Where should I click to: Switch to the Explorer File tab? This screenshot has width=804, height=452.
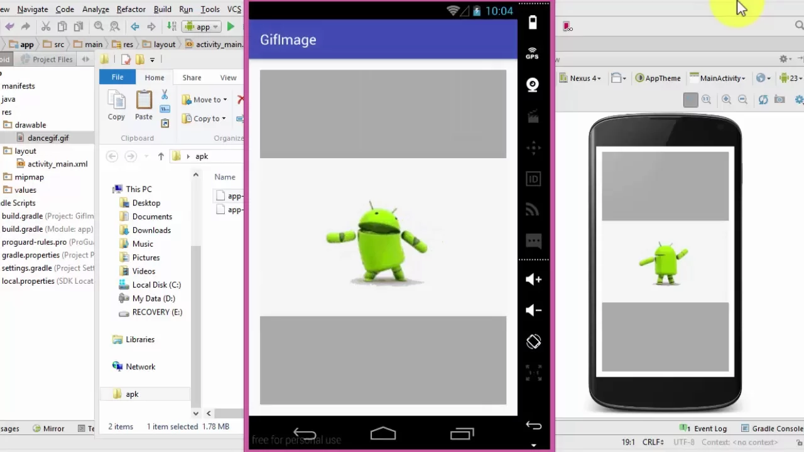tap(117, 77)
